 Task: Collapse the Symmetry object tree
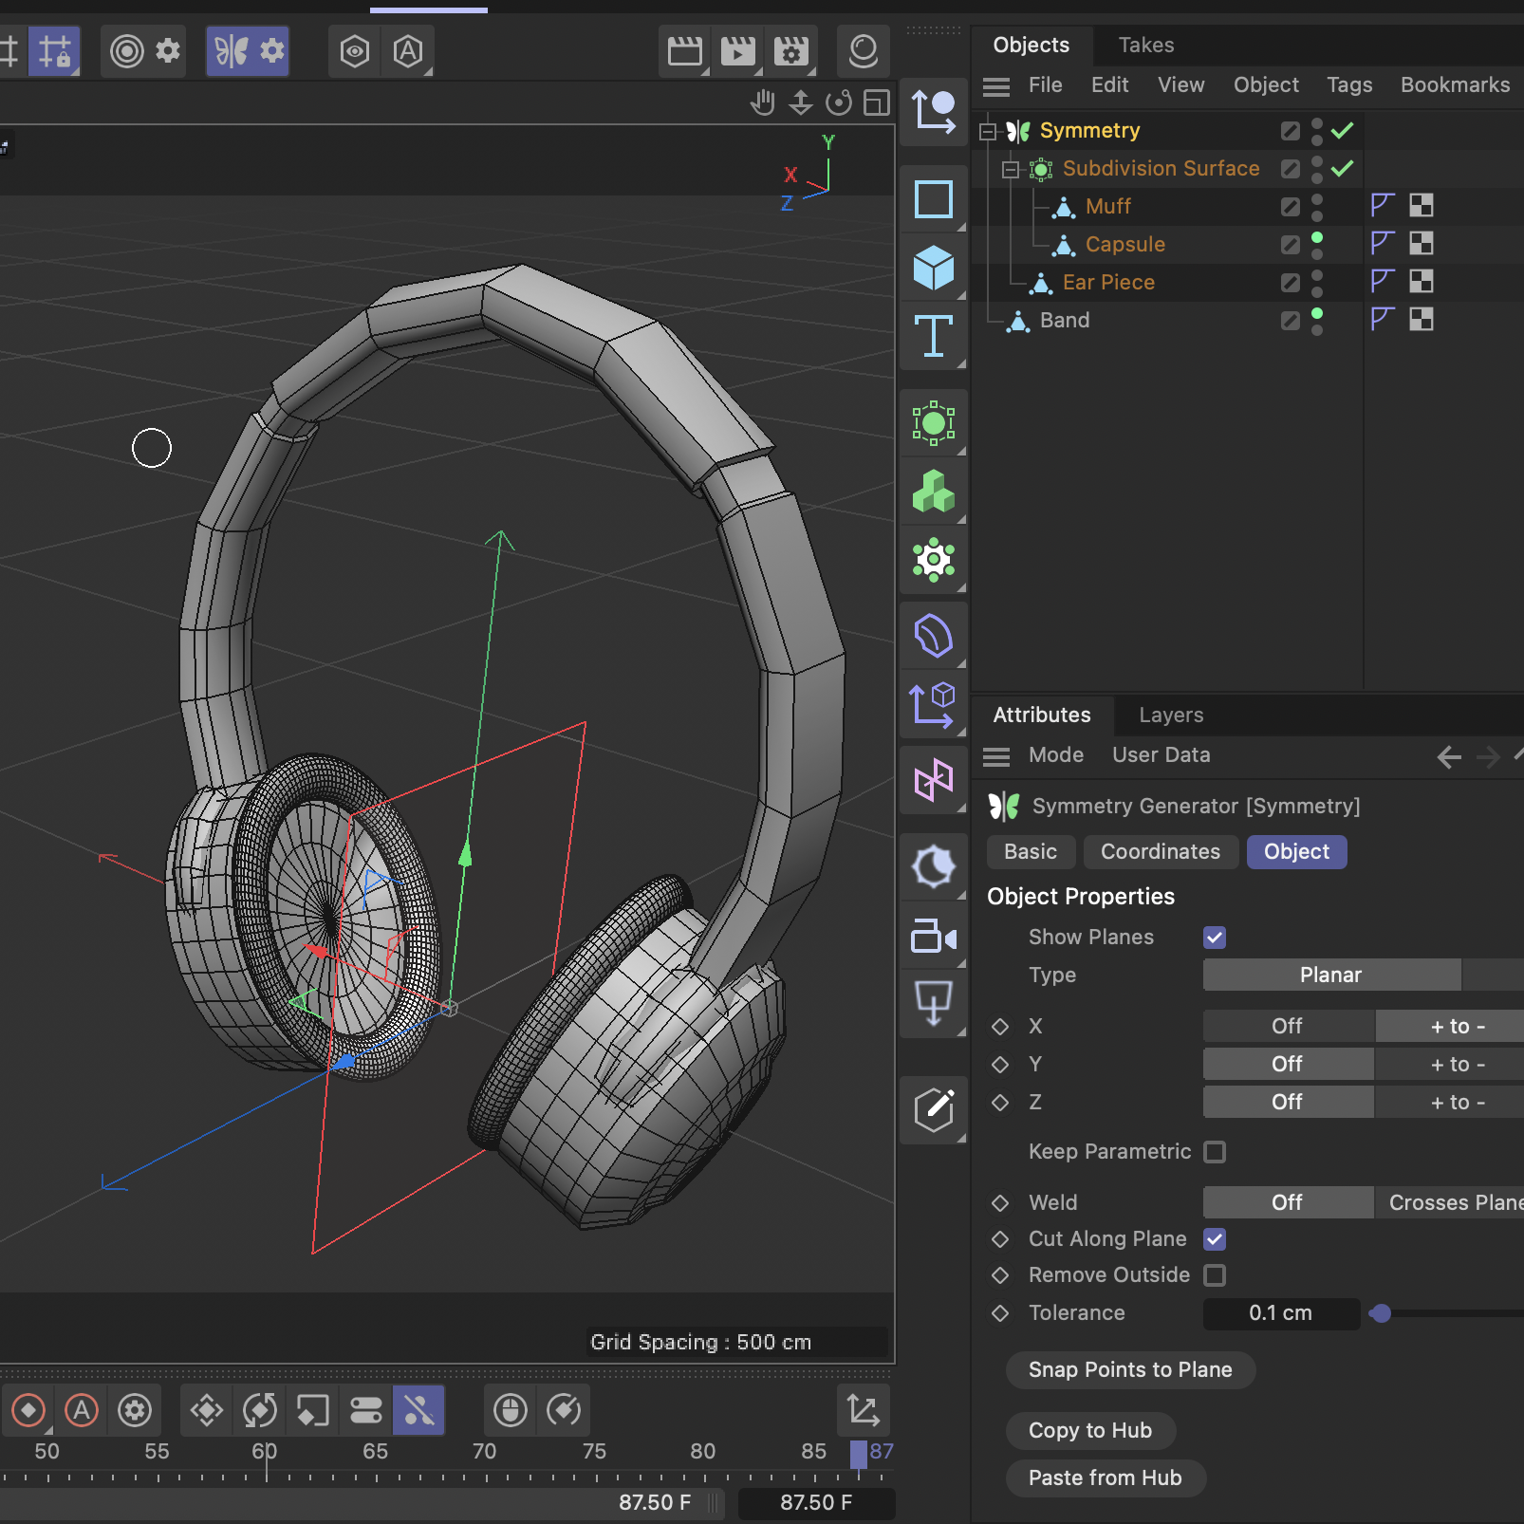pyautogui.click(x=986, y=130)
